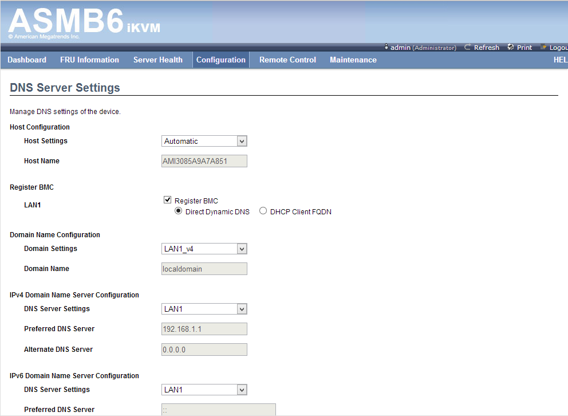Image resolution: width=568 pixels, height=416 pixels.
Task: Click the Refresh icon in header
Action: 468,47
